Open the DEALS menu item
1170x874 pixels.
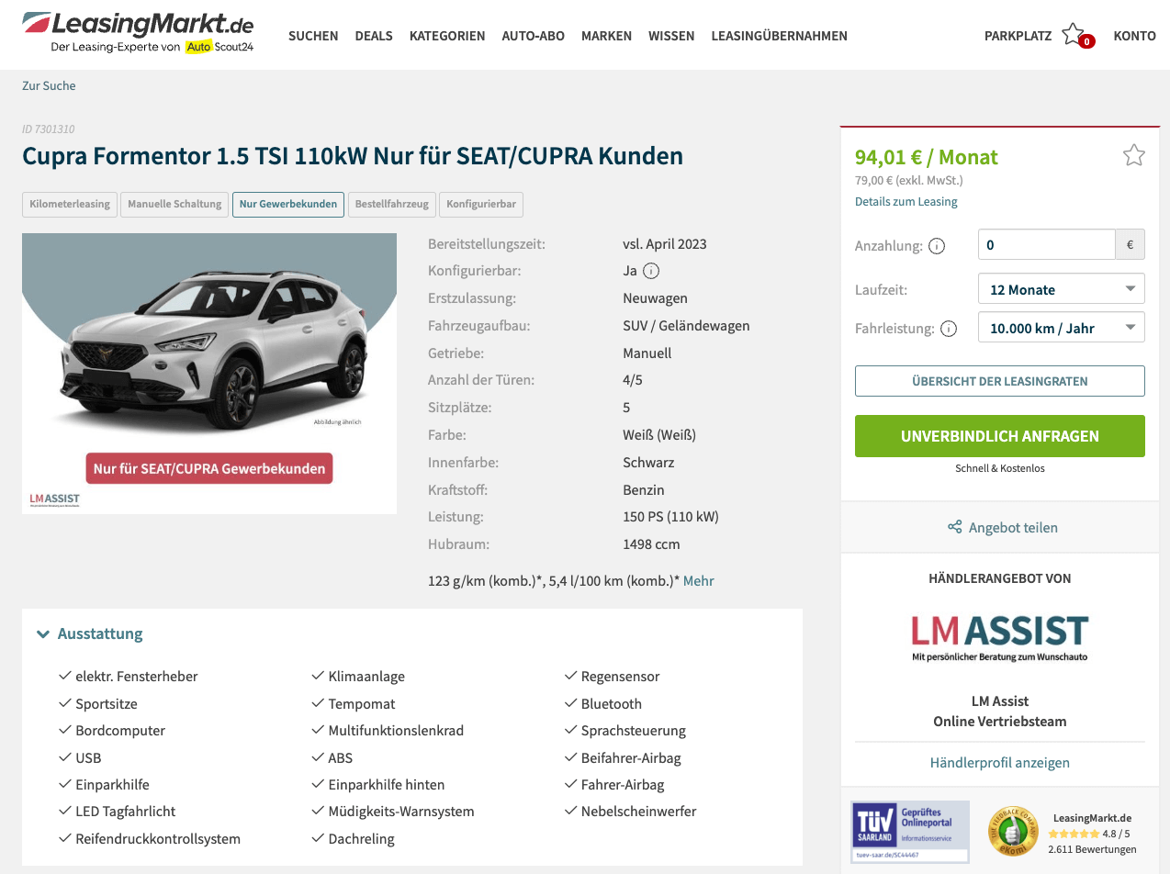pos(374,36)
